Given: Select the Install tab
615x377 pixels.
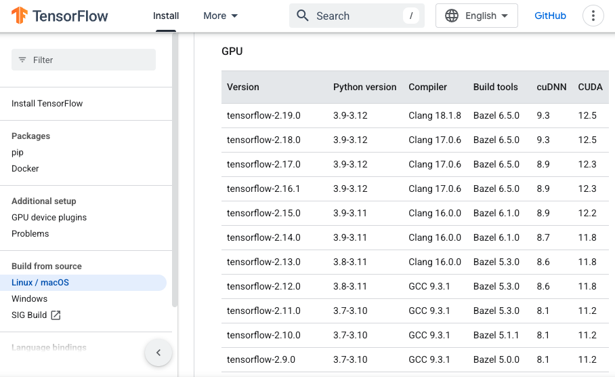Looking at the screenshot, I should (166, 16).
